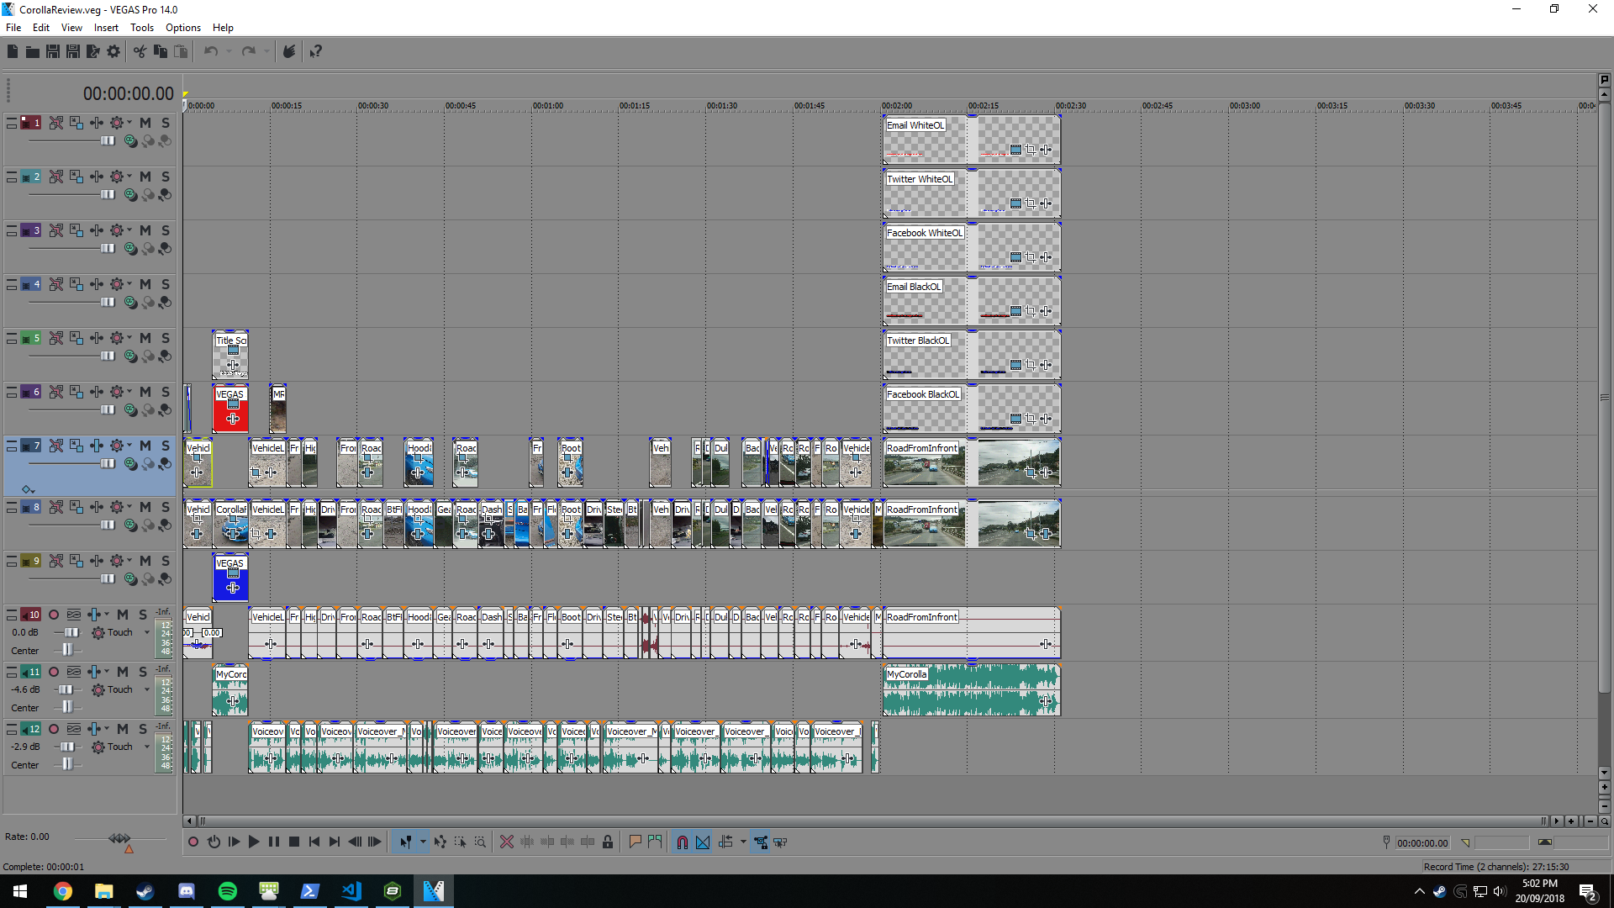
Task: Open the Tools menu
Action: coord(142,28)
